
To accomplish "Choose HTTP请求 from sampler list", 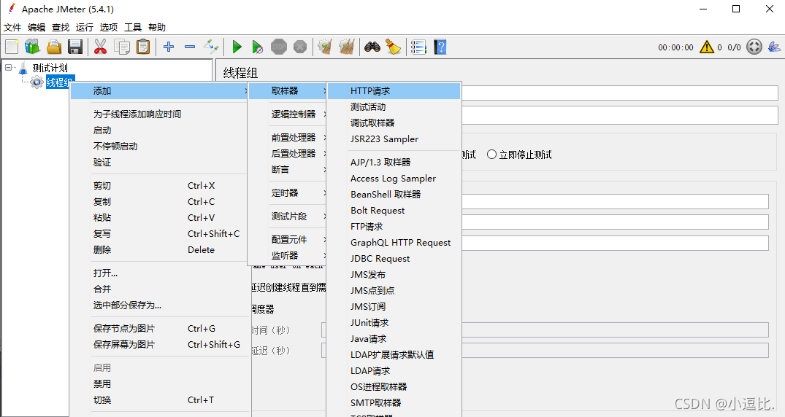I will 394,91.
